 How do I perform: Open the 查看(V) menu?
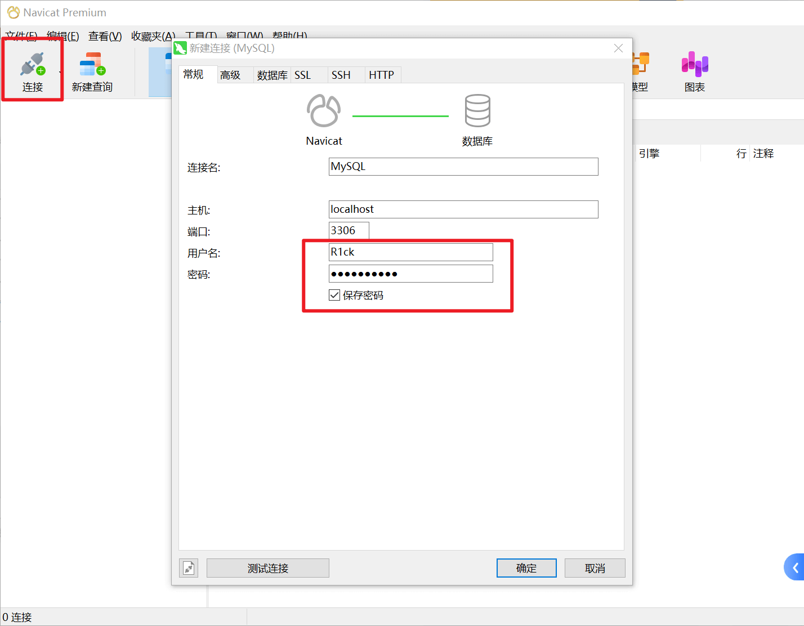pyautogui.click(x=105, y=36)
